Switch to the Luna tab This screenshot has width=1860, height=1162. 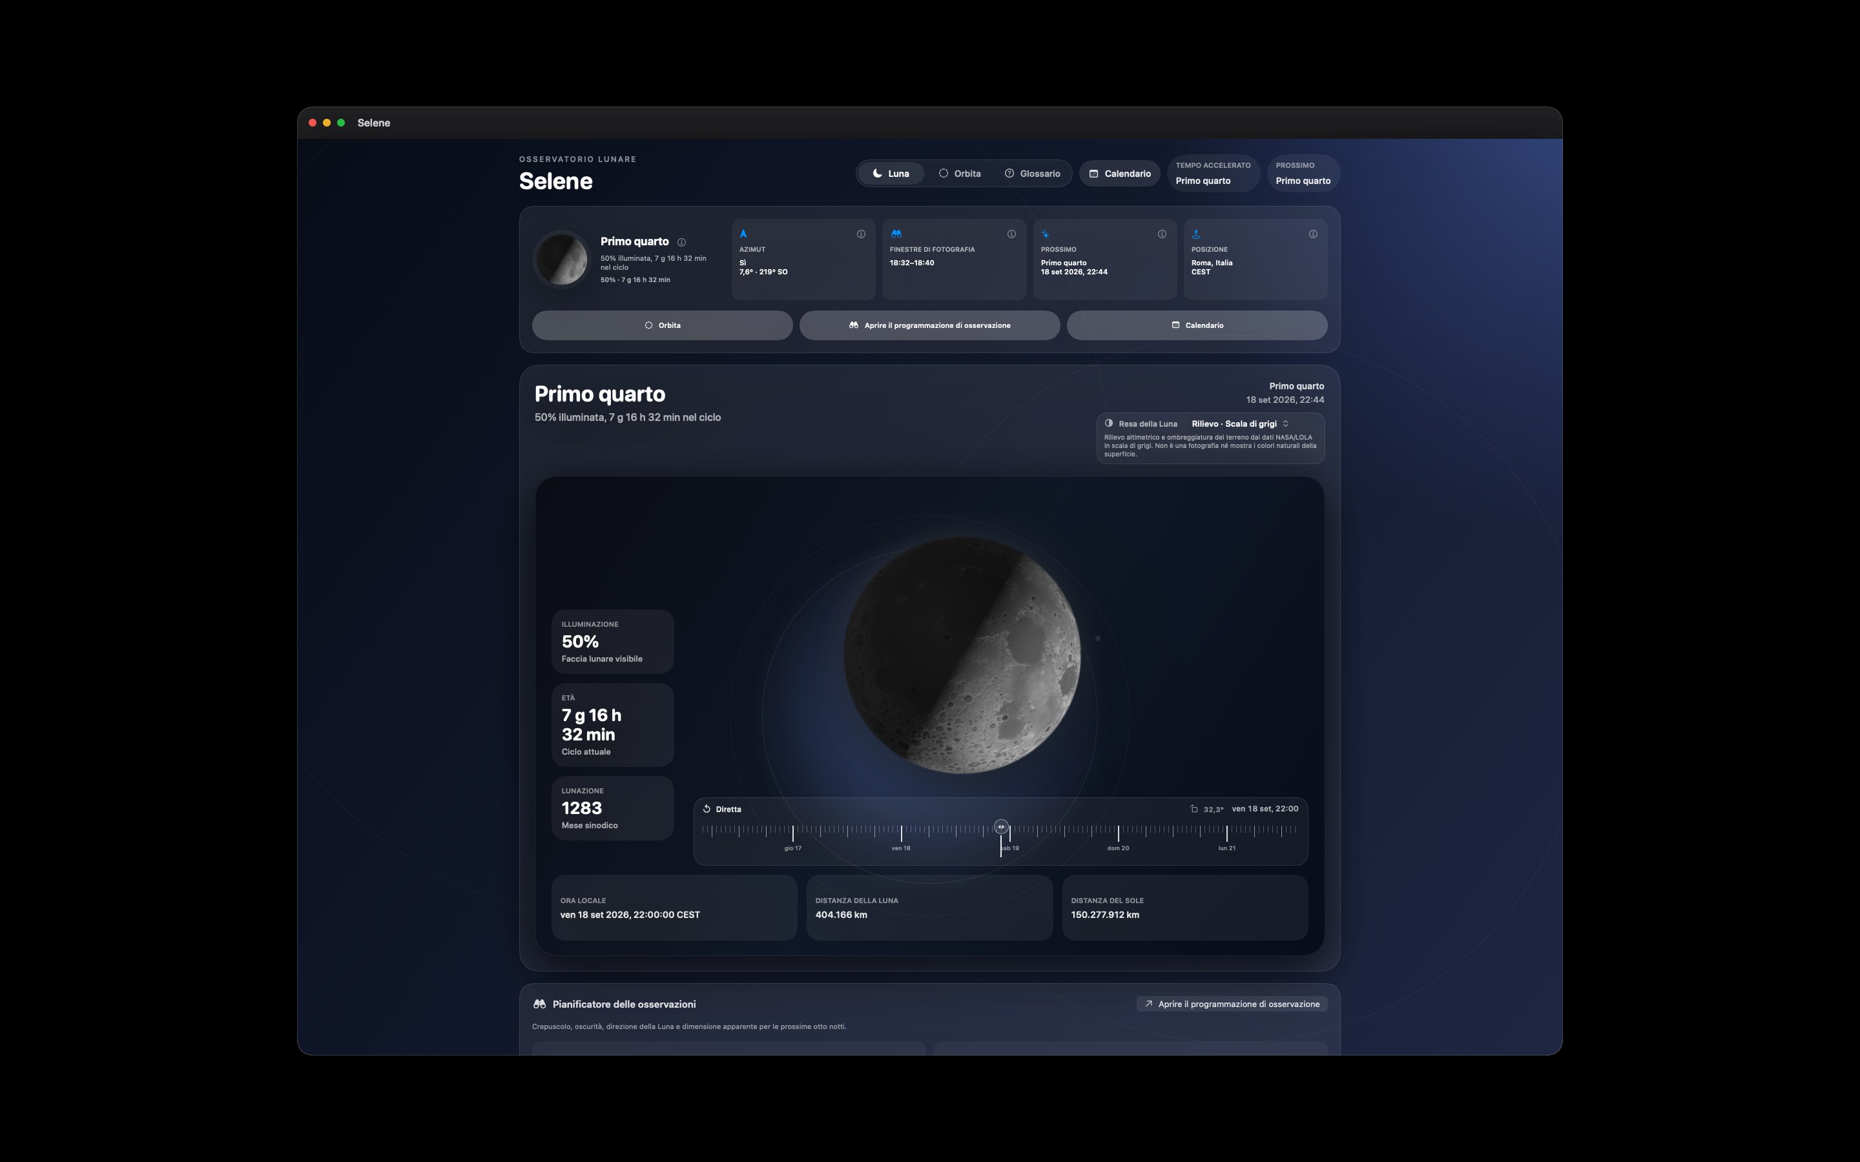click(x=891, y=174)
